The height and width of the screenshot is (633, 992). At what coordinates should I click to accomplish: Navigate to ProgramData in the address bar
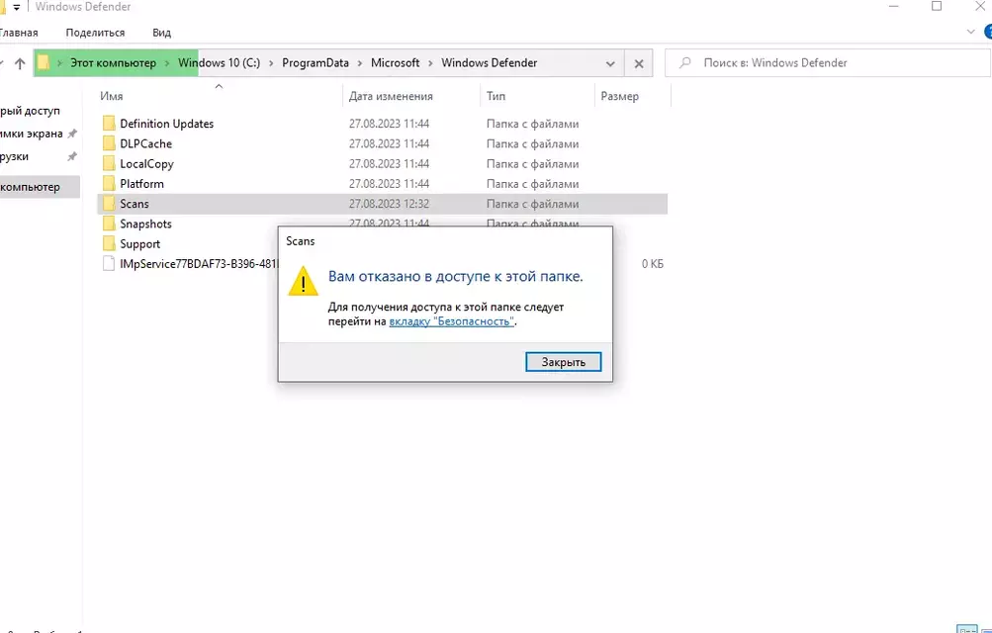click(316, 62)
